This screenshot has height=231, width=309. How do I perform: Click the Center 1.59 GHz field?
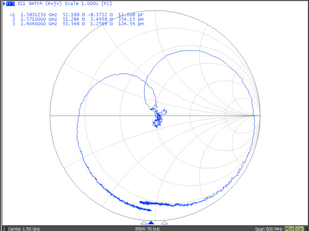tap(22, 228)
